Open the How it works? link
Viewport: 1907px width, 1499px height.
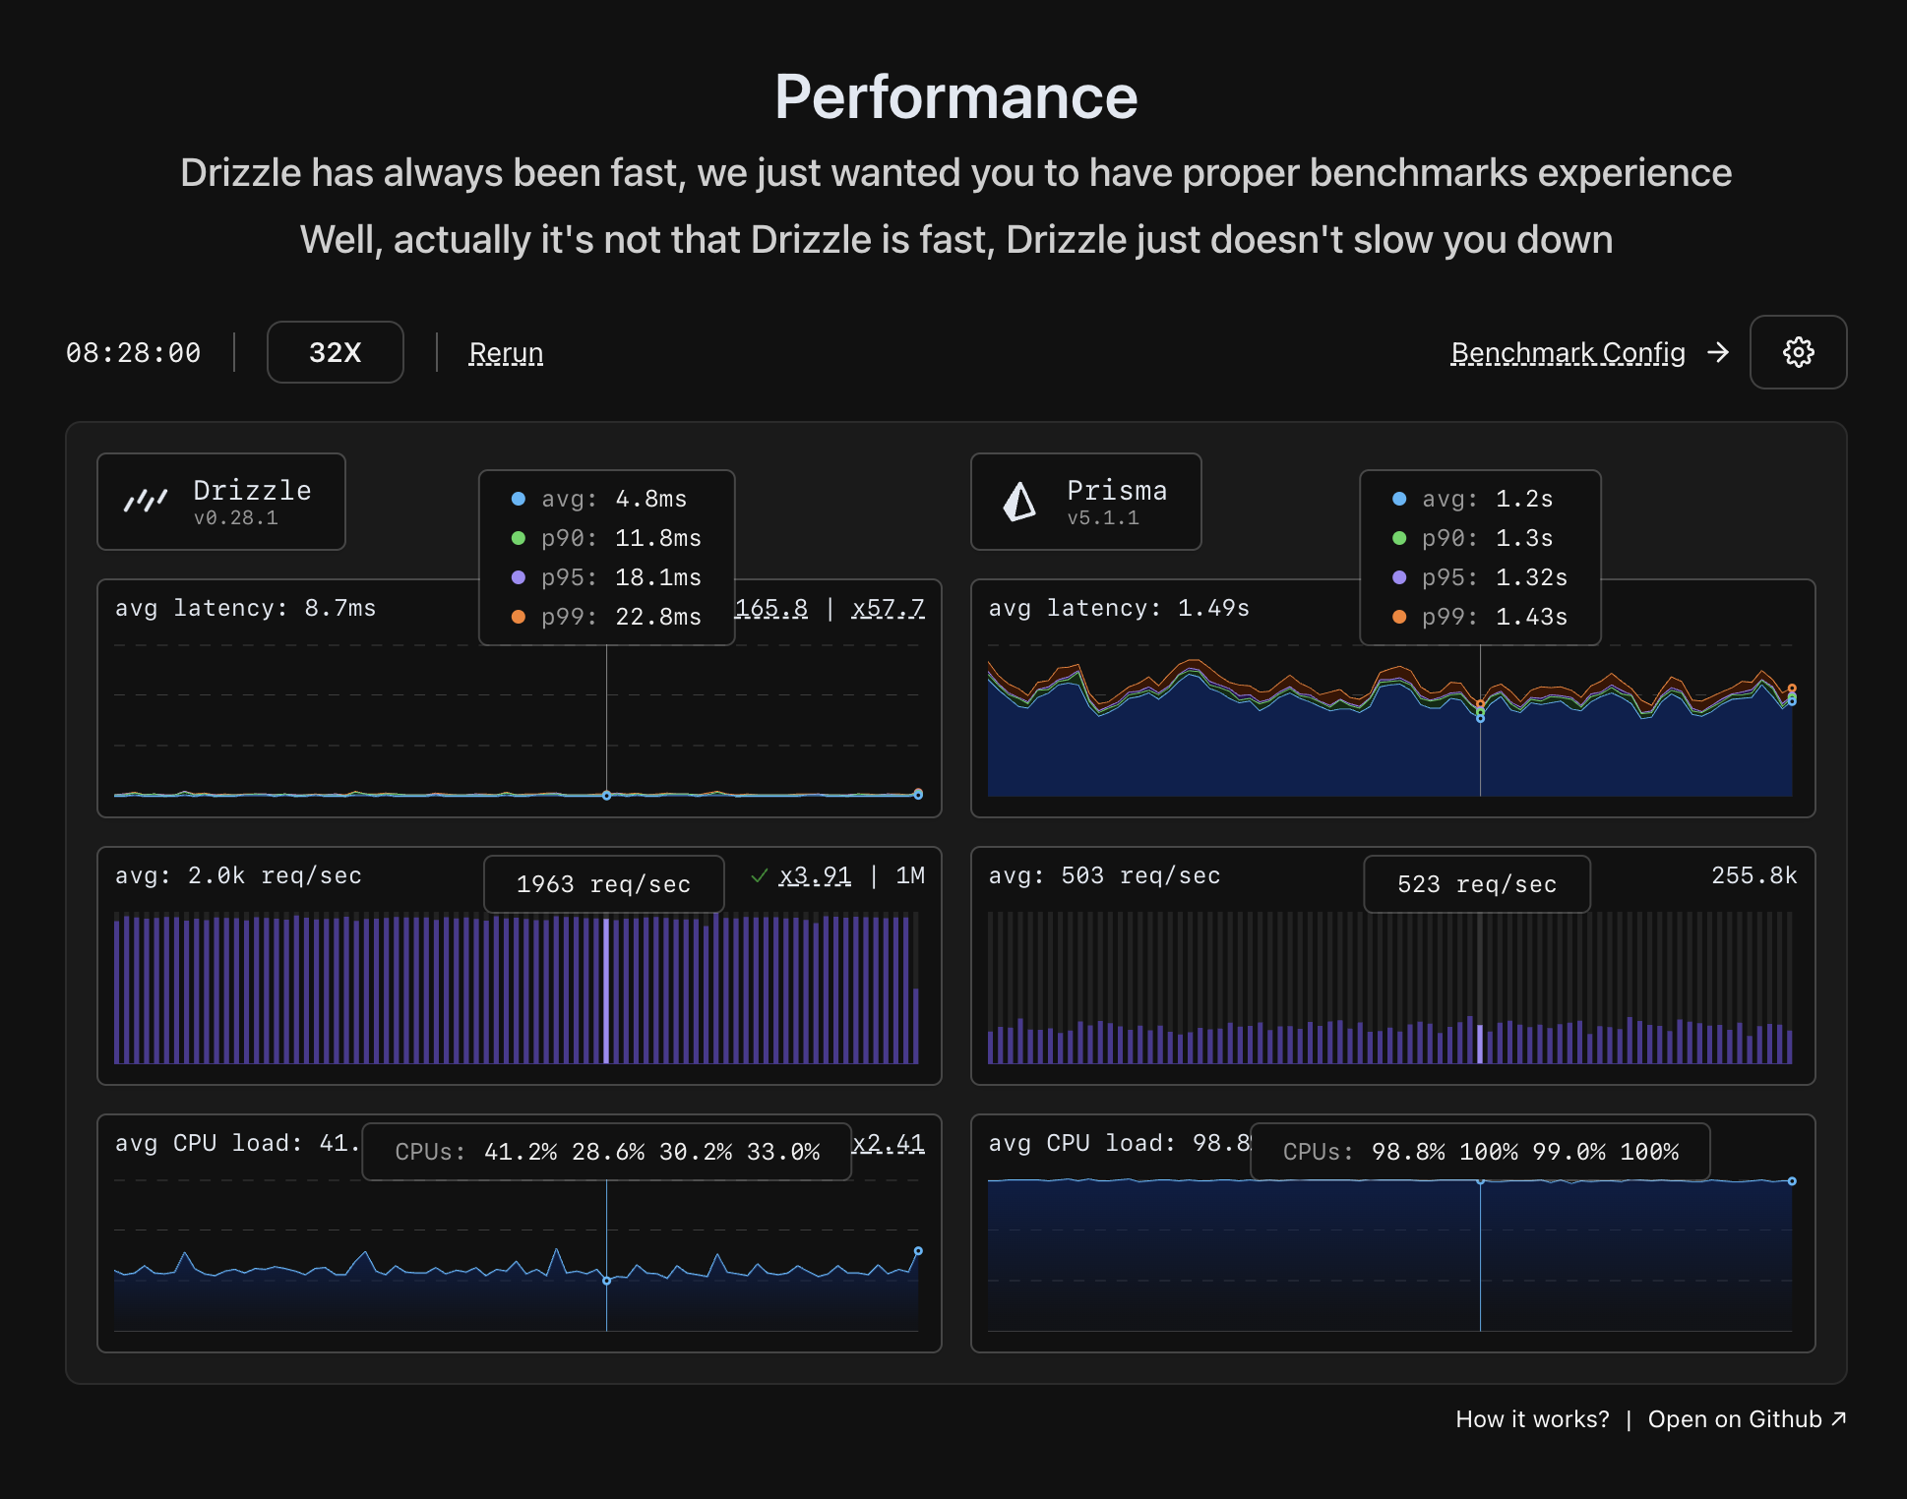coord(1532,1418)
